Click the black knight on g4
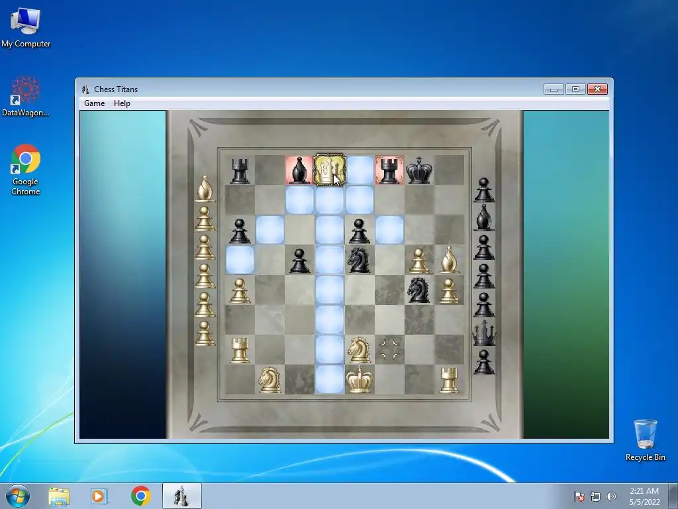Image resolution: width=678 pixels, height=509 pixels. 419,290
